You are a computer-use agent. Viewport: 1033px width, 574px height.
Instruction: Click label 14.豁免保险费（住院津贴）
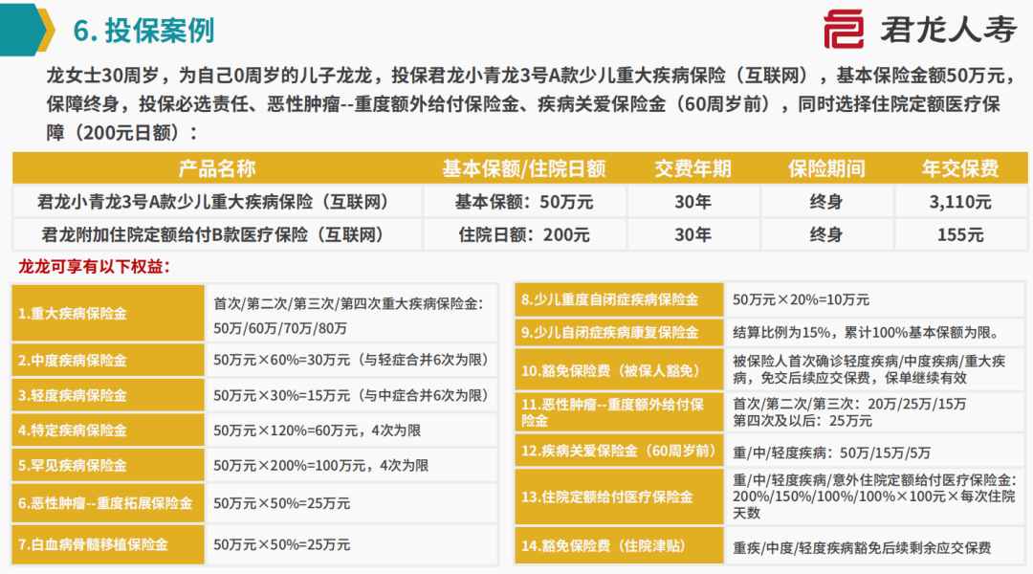(604, 545)
